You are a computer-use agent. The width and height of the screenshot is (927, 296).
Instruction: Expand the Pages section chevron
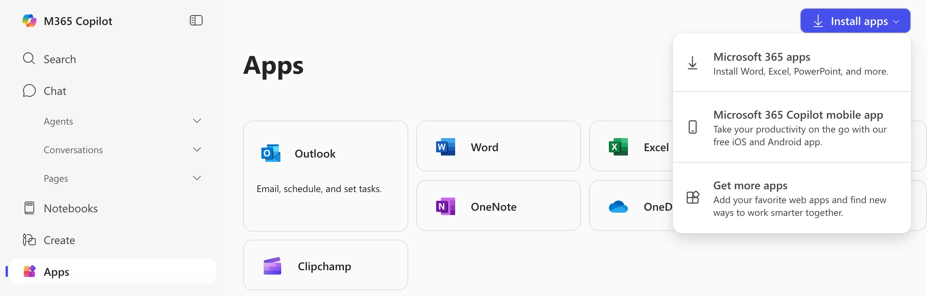point(197,178)
